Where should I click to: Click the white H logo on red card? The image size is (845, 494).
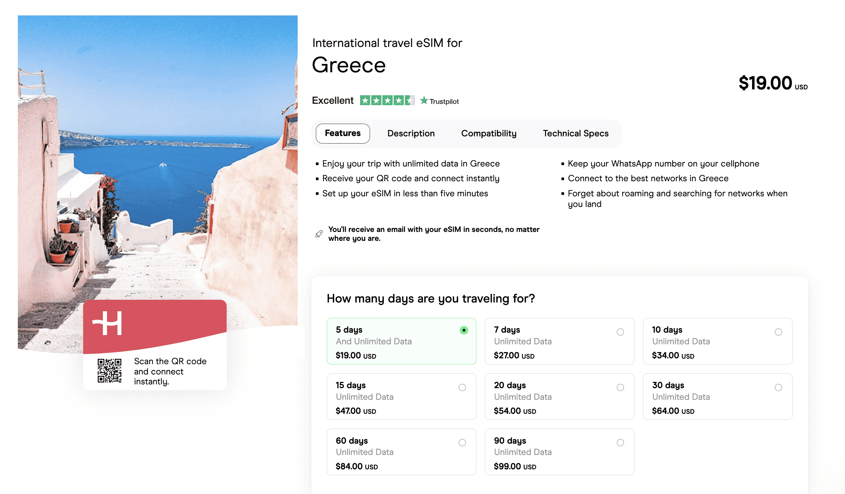tap(107, 323)
